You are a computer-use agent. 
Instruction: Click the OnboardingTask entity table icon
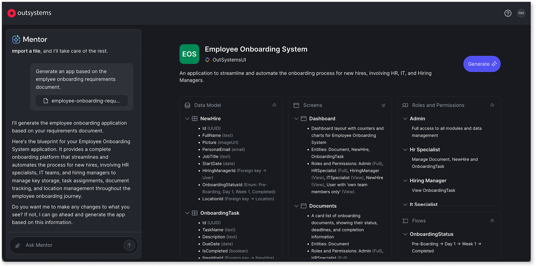195,213
